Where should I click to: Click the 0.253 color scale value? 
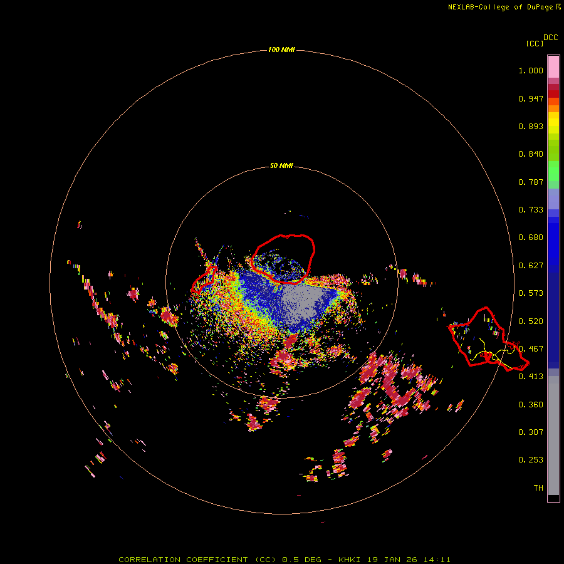(x=531, y=460)
